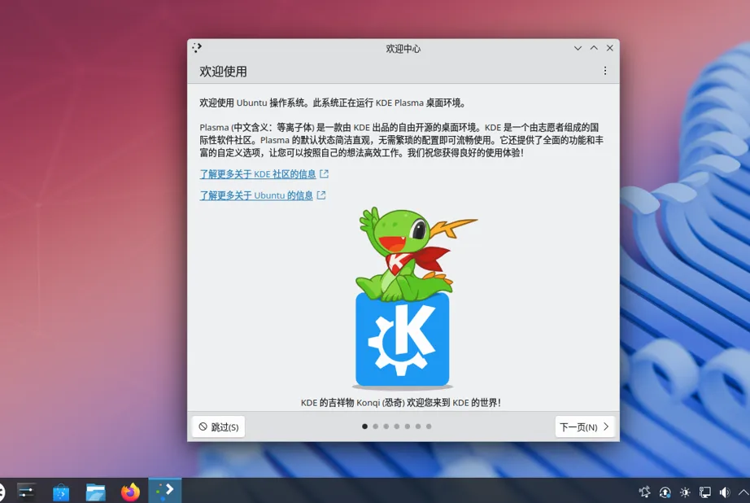The height and width of the screenshot is (503, 750).
Task: Open brightness and color tray icon
Action: tap(685, 492)
